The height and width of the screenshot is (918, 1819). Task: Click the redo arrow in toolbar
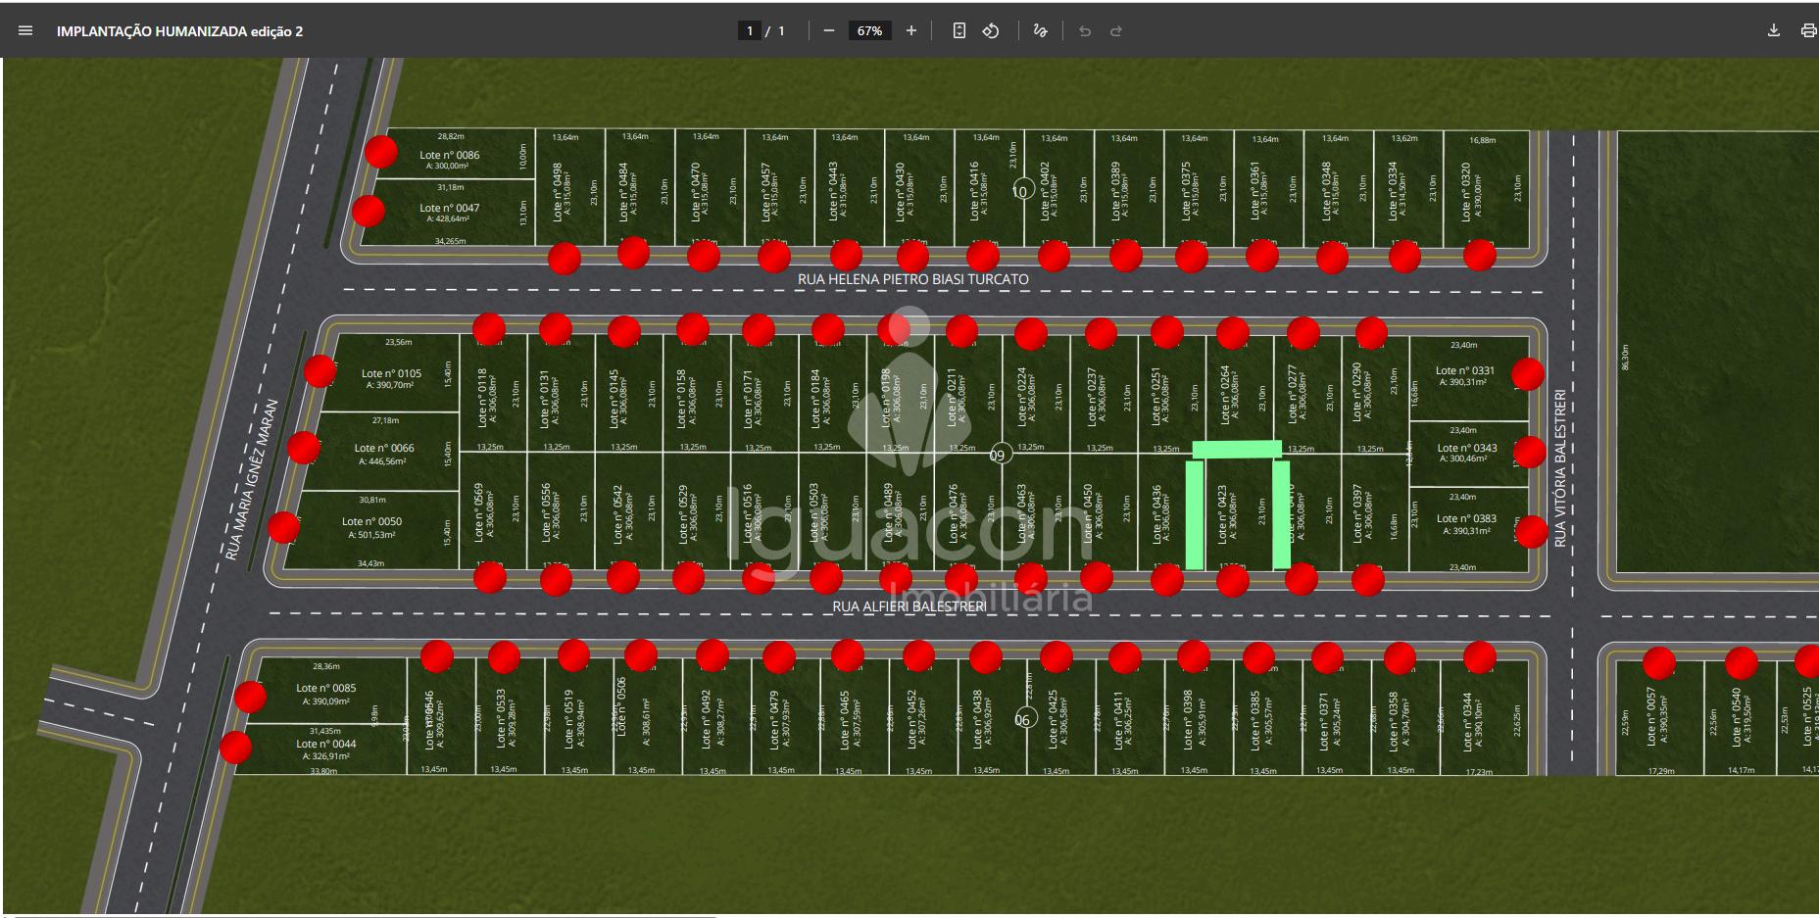(x=1115, y=30)
